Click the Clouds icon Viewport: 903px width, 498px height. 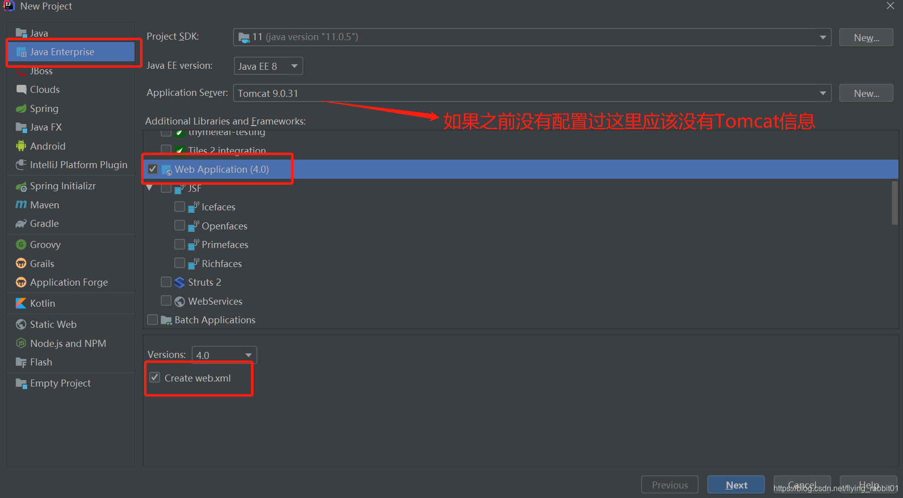tap(21, 90)
